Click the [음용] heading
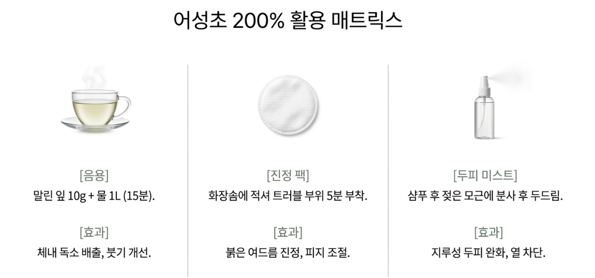595x278 pixels. 94,176
